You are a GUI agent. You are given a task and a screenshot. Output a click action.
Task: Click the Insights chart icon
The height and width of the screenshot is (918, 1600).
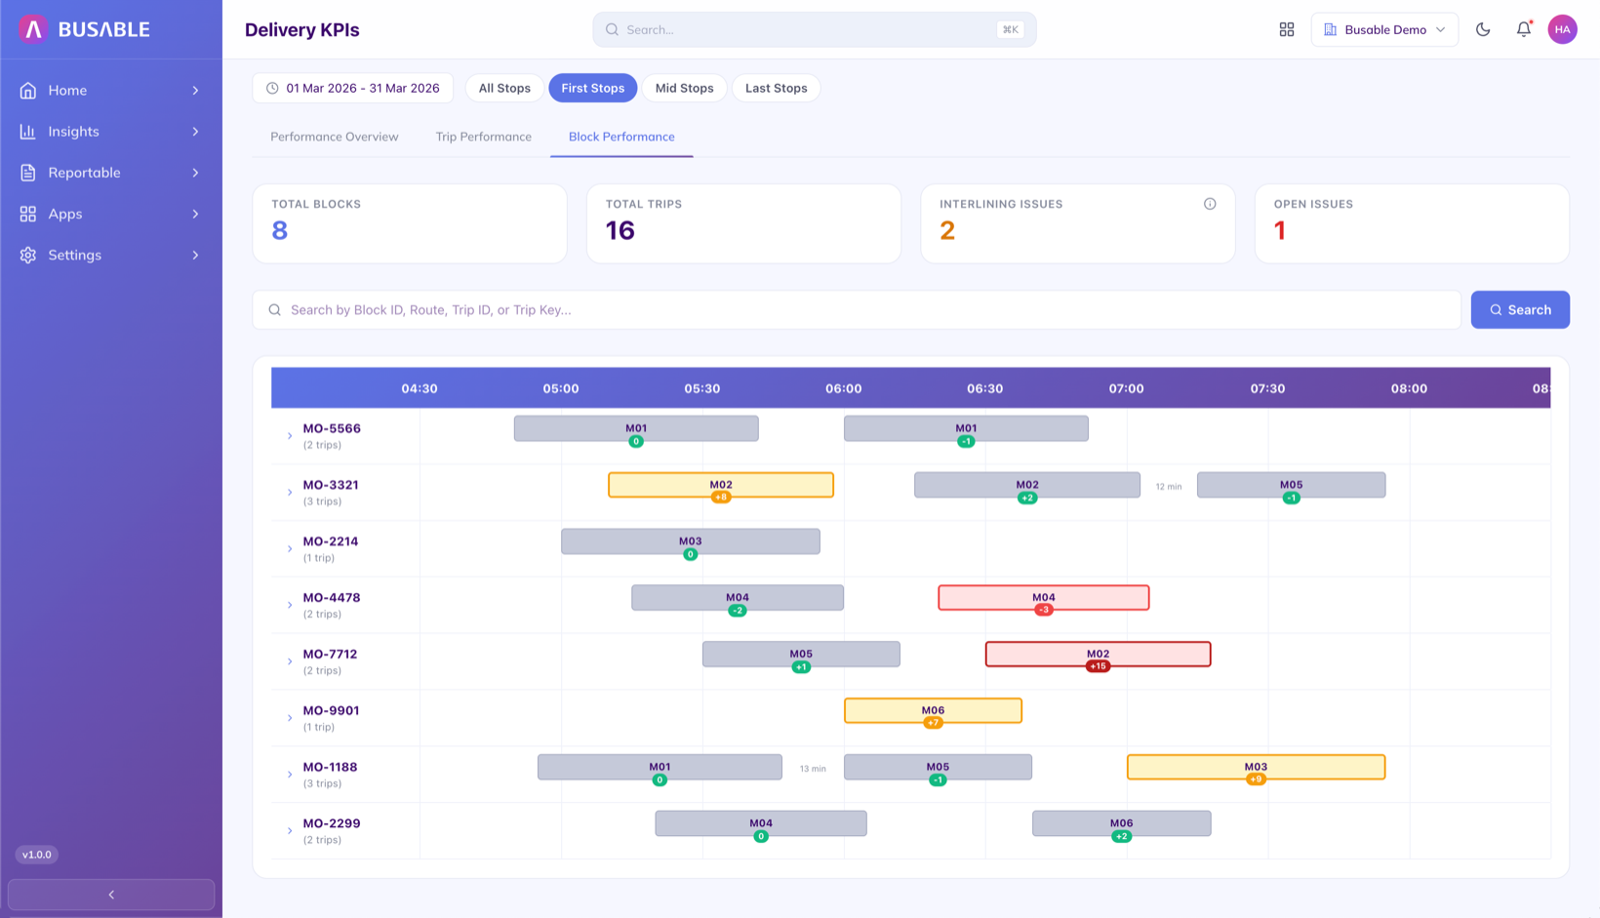[28, 131]
